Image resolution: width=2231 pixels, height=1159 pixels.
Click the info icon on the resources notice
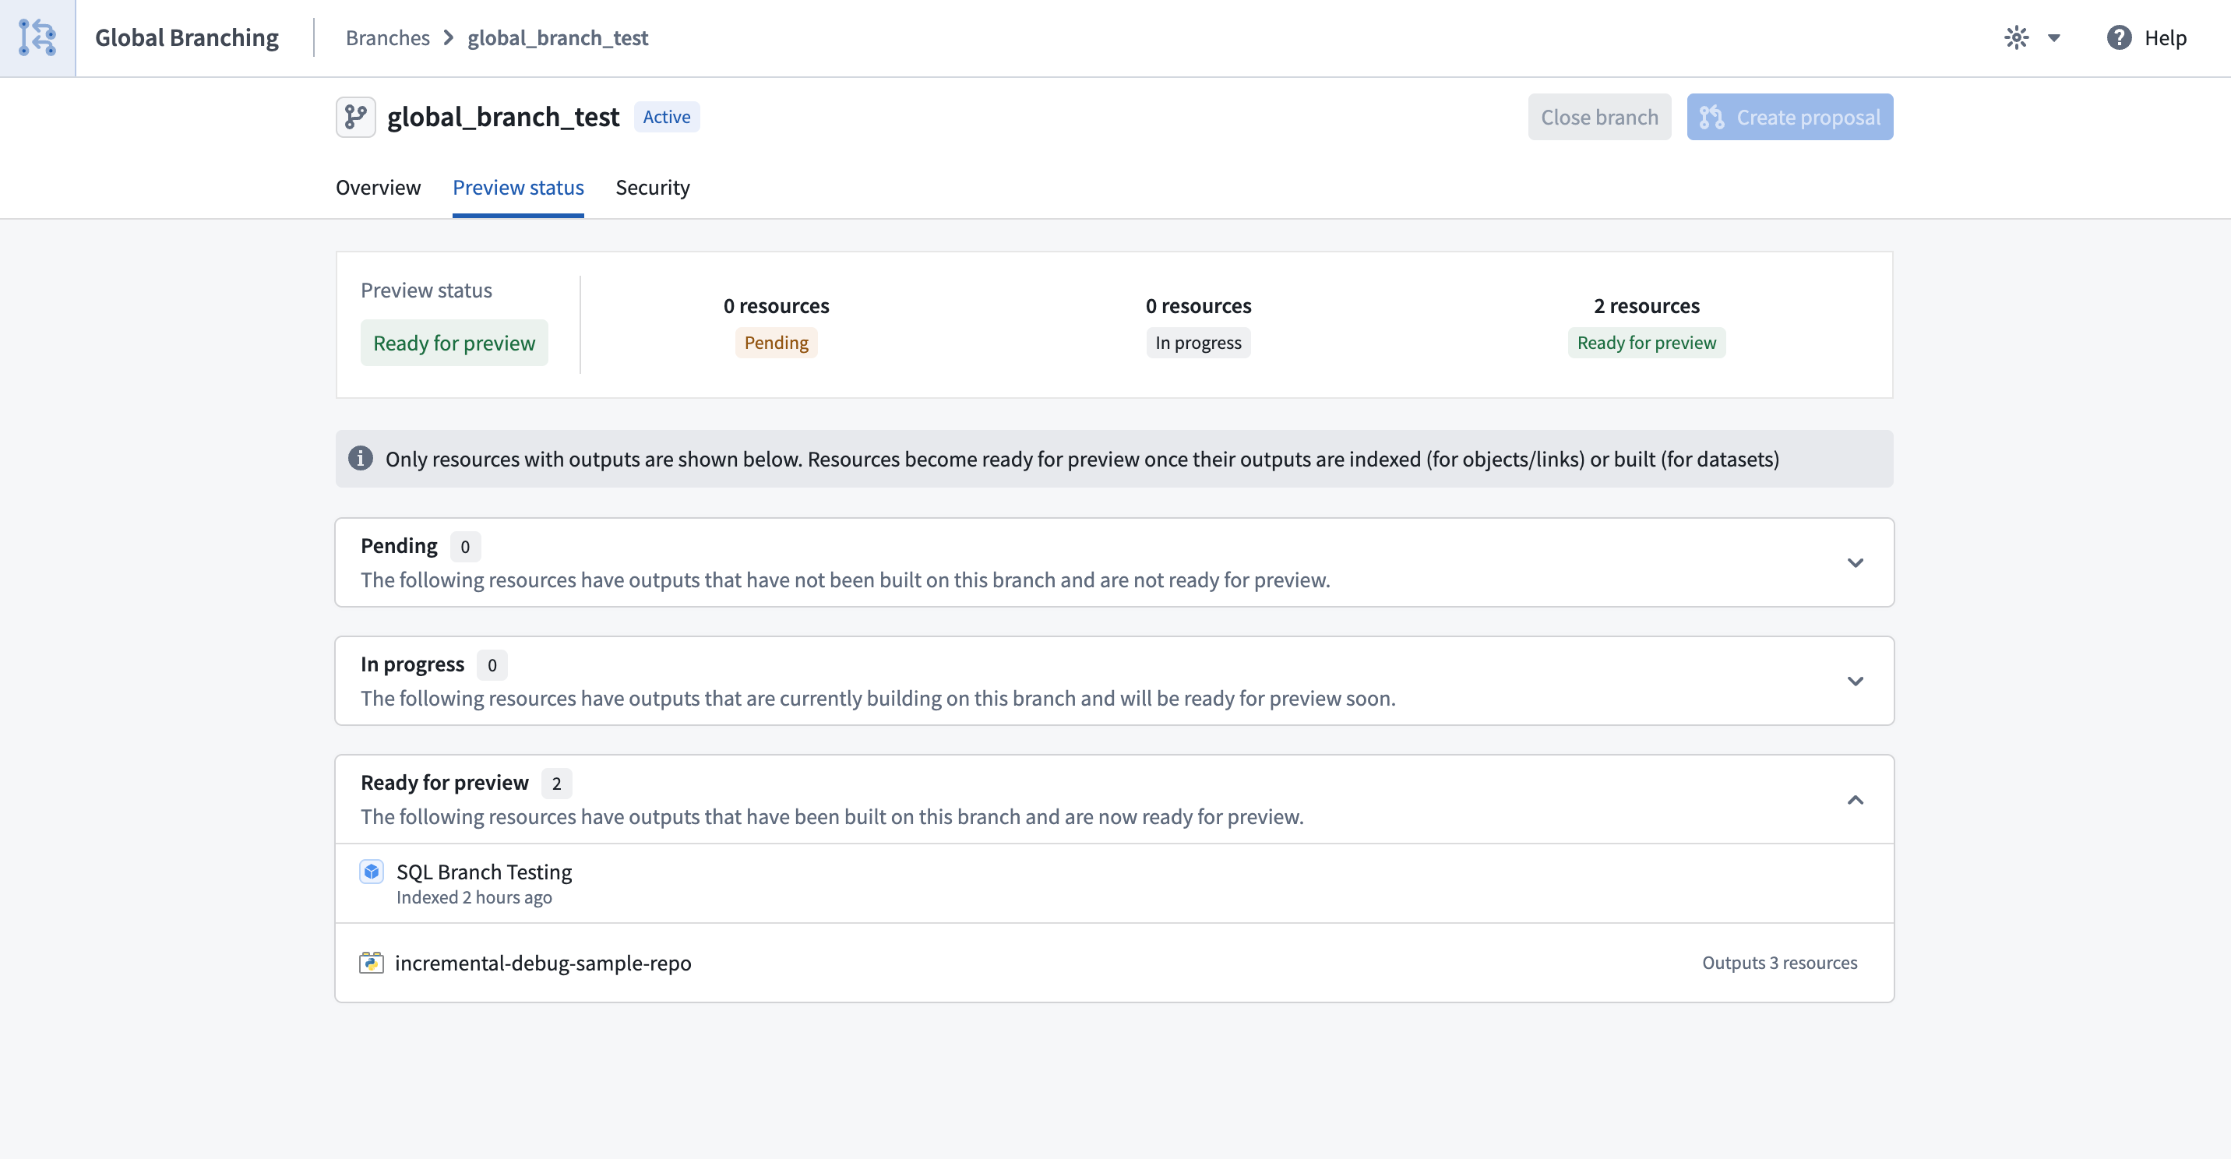pyautogui.click(x=361, y=458)
